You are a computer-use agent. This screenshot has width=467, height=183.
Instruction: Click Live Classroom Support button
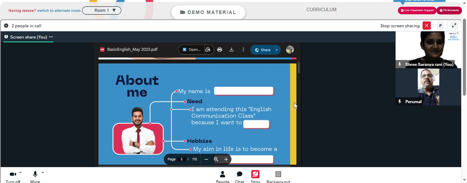(x=417, y=10)
